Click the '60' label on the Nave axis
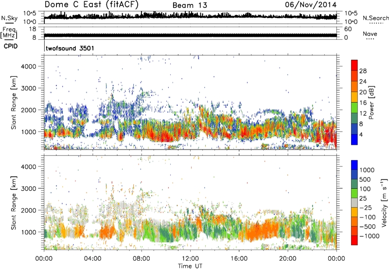 pyautogui.click(x=348, y=29)
